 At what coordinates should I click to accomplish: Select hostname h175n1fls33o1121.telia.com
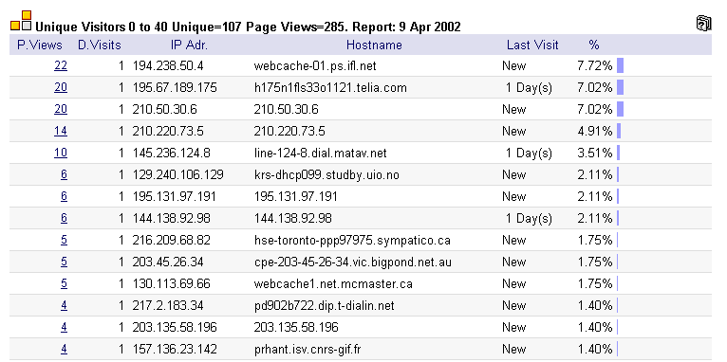click(x=330, y=87)
